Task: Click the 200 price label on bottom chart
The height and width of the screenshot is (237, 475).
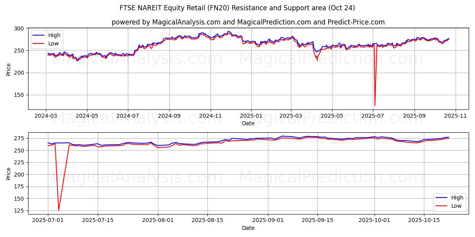Action: click(19, 175)
